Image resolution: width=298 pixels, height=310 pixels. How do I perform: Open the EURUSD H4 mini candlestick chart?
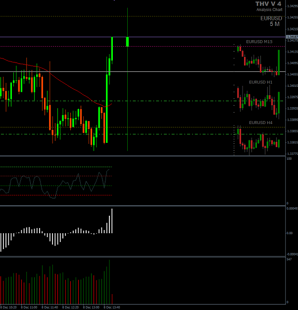point(258,140)
